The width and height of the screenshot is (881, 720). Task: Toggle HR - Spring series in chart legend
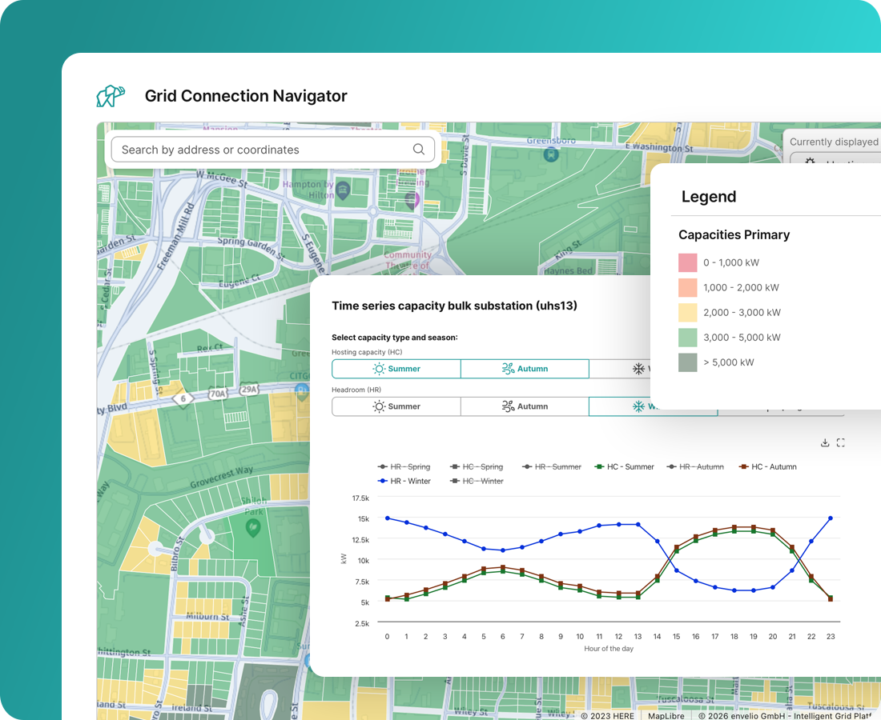404,467
